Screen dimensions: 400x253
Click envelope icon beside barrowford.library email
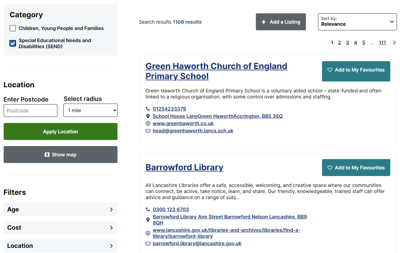coord(148,244)
